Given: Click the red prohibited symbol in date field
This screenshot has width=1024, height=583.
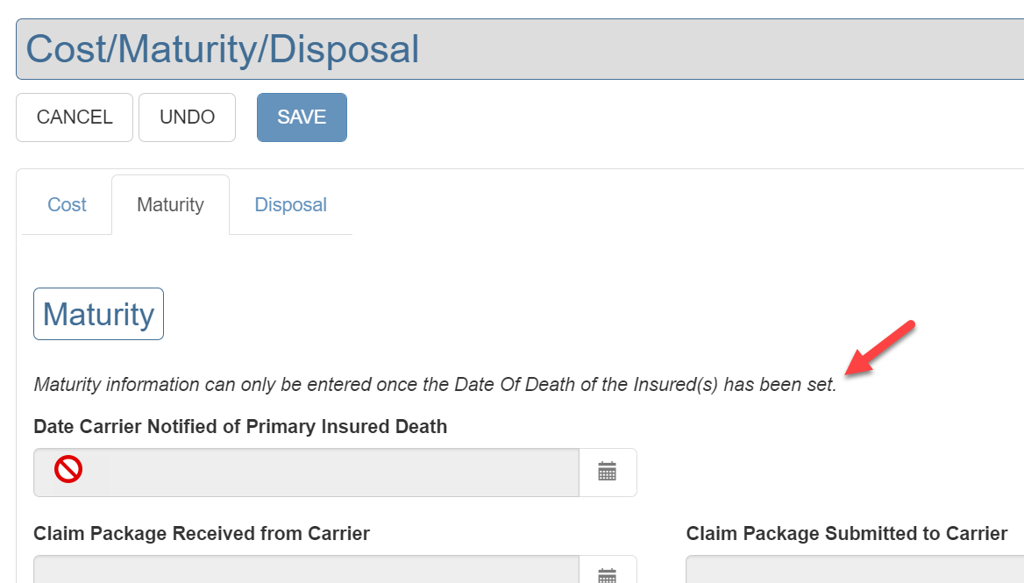Looking at the screenshot, I should pyautogui.click(x=68, y=471).
